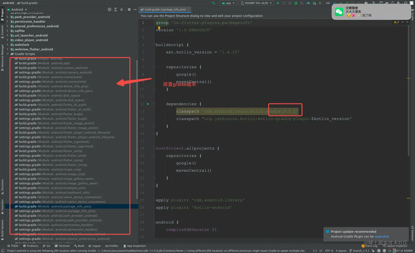
Task: Expand the path_provider_android module
Action: coord(7,17)
